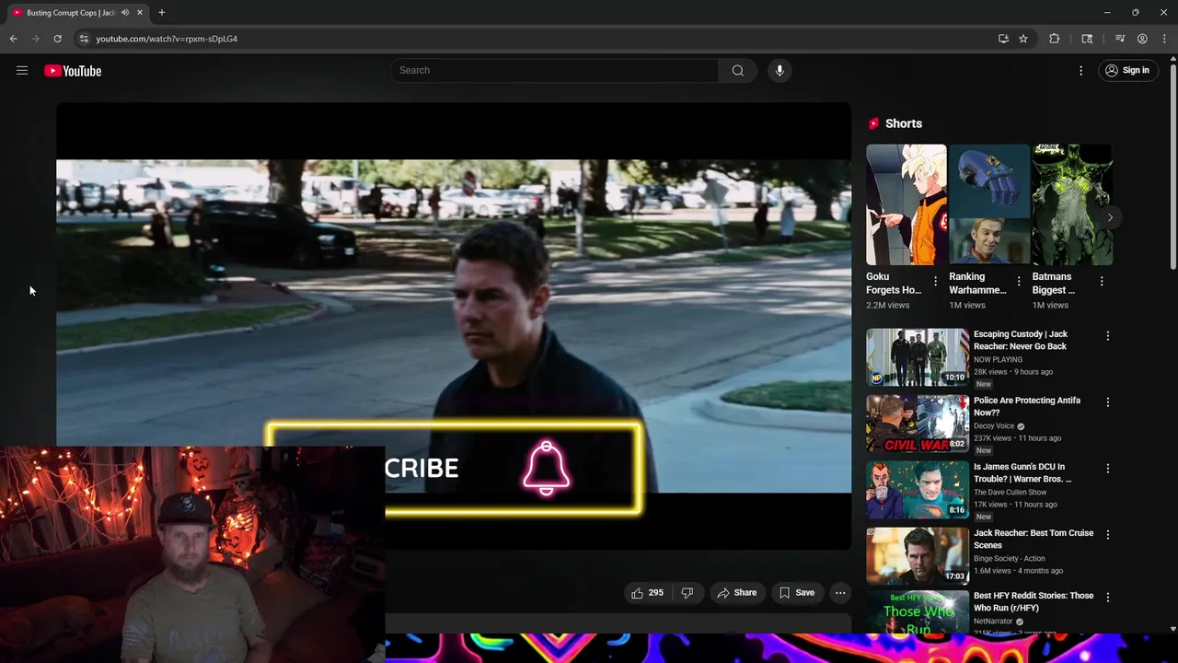
Task: Close the Busting Corrupt Cops tab
Action: pyautogui.click(x=140, y=13)
